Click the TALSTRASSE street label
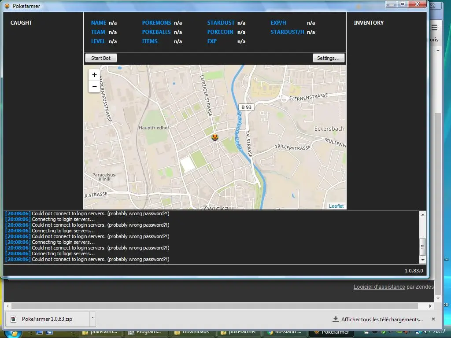Viewport: 451px width, 338px height. coord(248,144)
